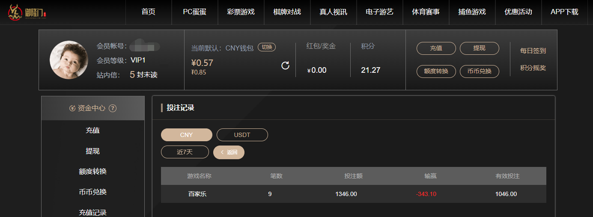Open the 近7天 date range selector
This screenshot has height=217, width=593.
185,152
